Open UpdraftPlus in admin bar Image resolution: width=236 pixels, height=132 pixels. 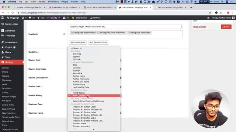pos(95,18)
